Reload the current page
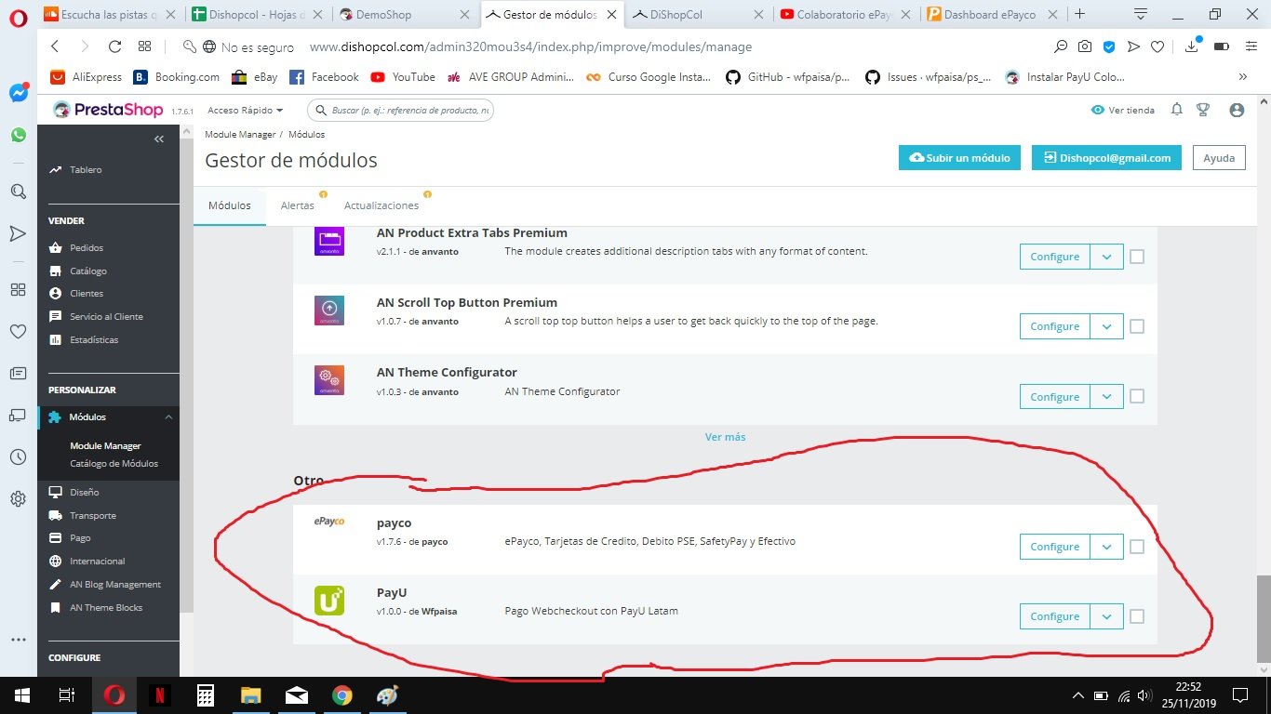The image size is (1271, 714). [x=115, y=46]
